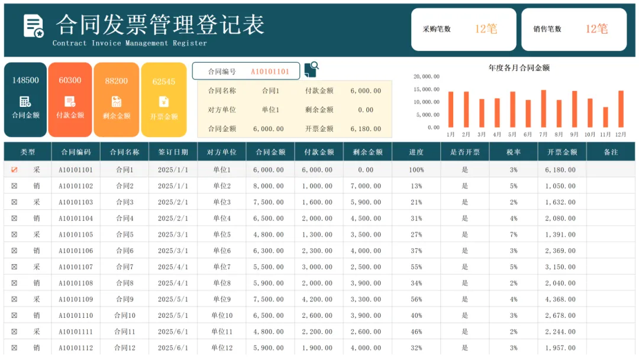The image size is (639, 358).
Task: Select progress value 100% in row 合同1
Action: [416, 170]
